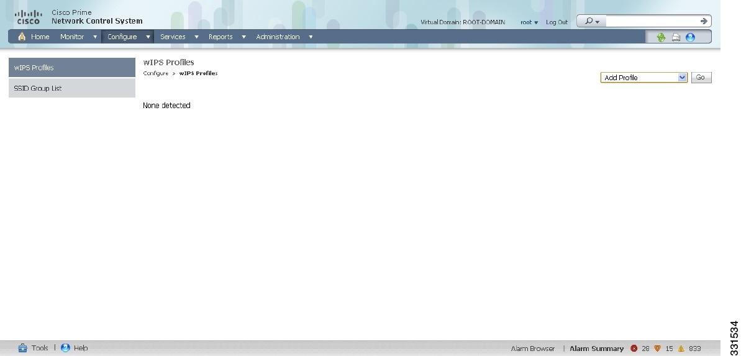Click the printer icon in toolbar

tap(676, 37)
